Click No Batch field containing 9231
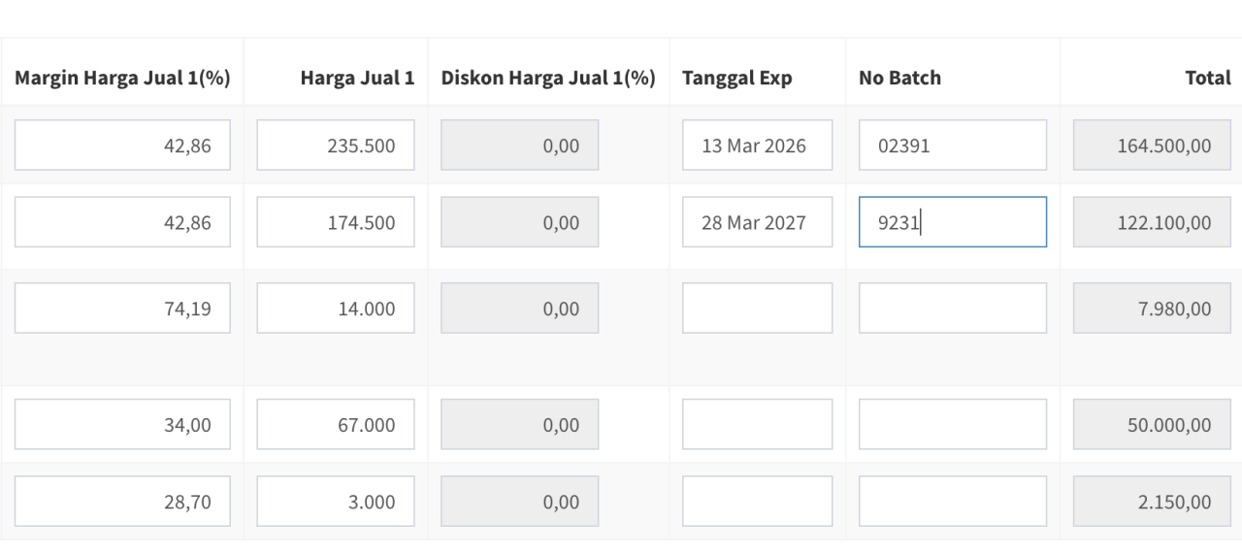The height and width of the screenshot is (554, 1242). point(952,222)
